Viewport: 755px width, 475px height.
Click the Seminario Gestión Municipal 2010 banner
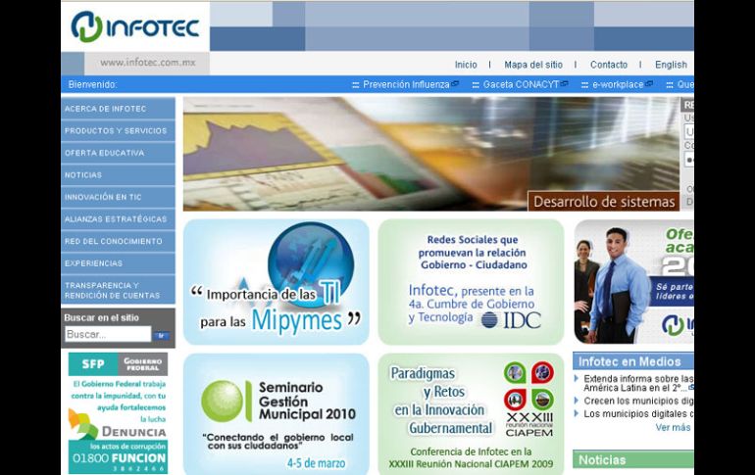pos(276,413)
